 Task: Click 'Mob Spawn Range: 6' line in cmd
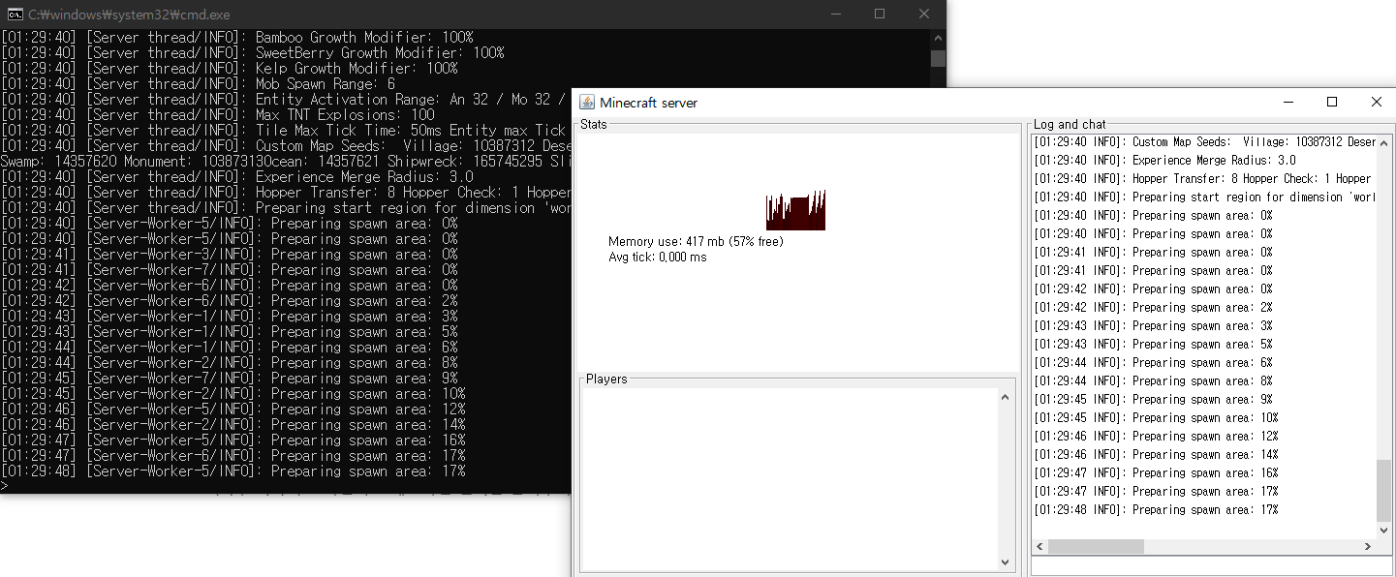198,84
